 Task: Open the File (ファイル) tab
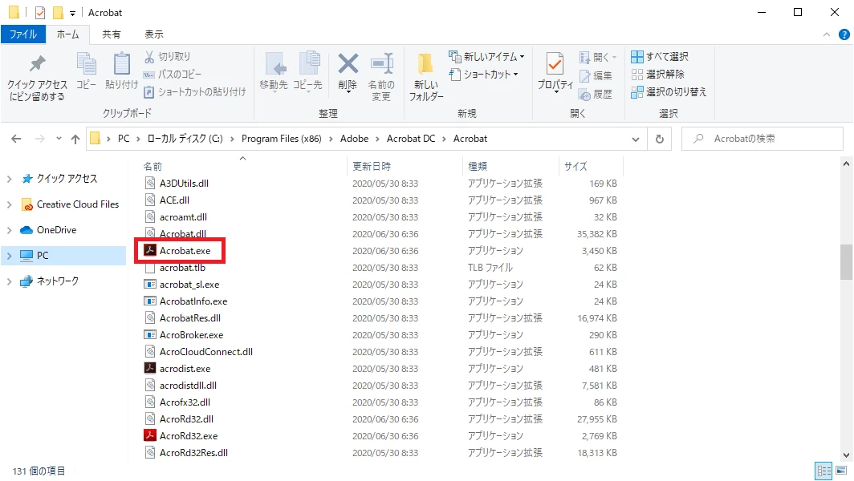pos(22,34)
